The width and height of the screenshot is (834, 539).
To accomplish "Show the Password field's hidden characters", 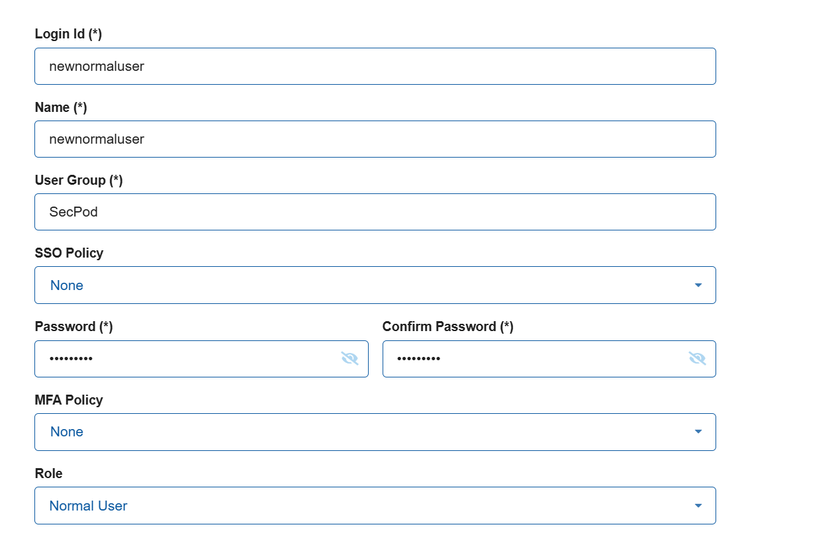I will tap(349, 358).
